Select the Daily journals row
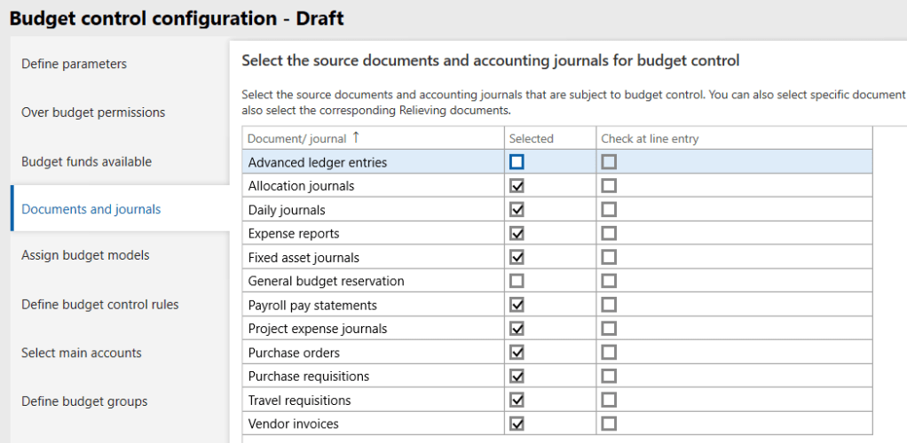The image size is (907, 443). tap(287, 210)
